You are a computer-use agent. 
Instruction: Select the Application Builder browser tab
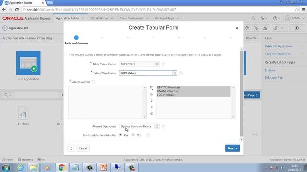24,3
